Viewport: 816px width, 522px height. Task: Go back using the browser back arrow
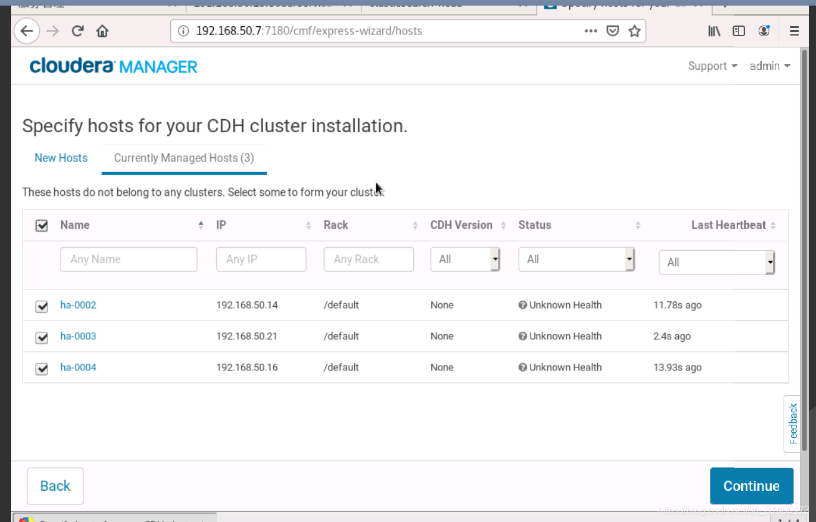(26, 31)
